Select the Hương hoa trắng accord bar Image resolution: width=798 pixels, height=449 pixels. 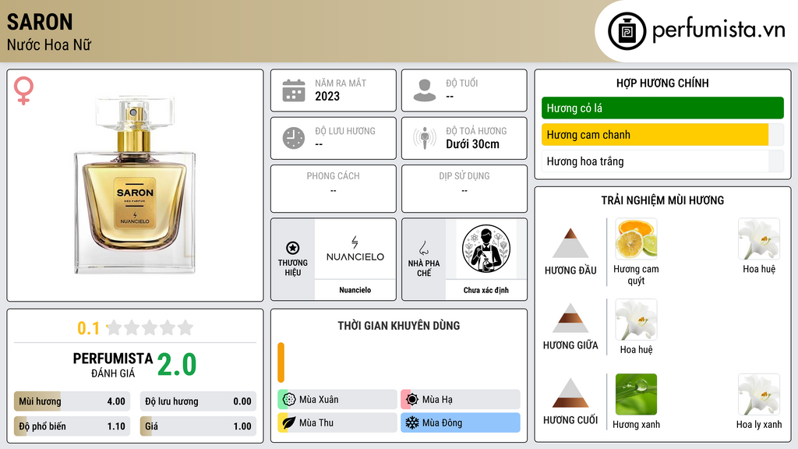pyautogui.click(x=662, y=161)
